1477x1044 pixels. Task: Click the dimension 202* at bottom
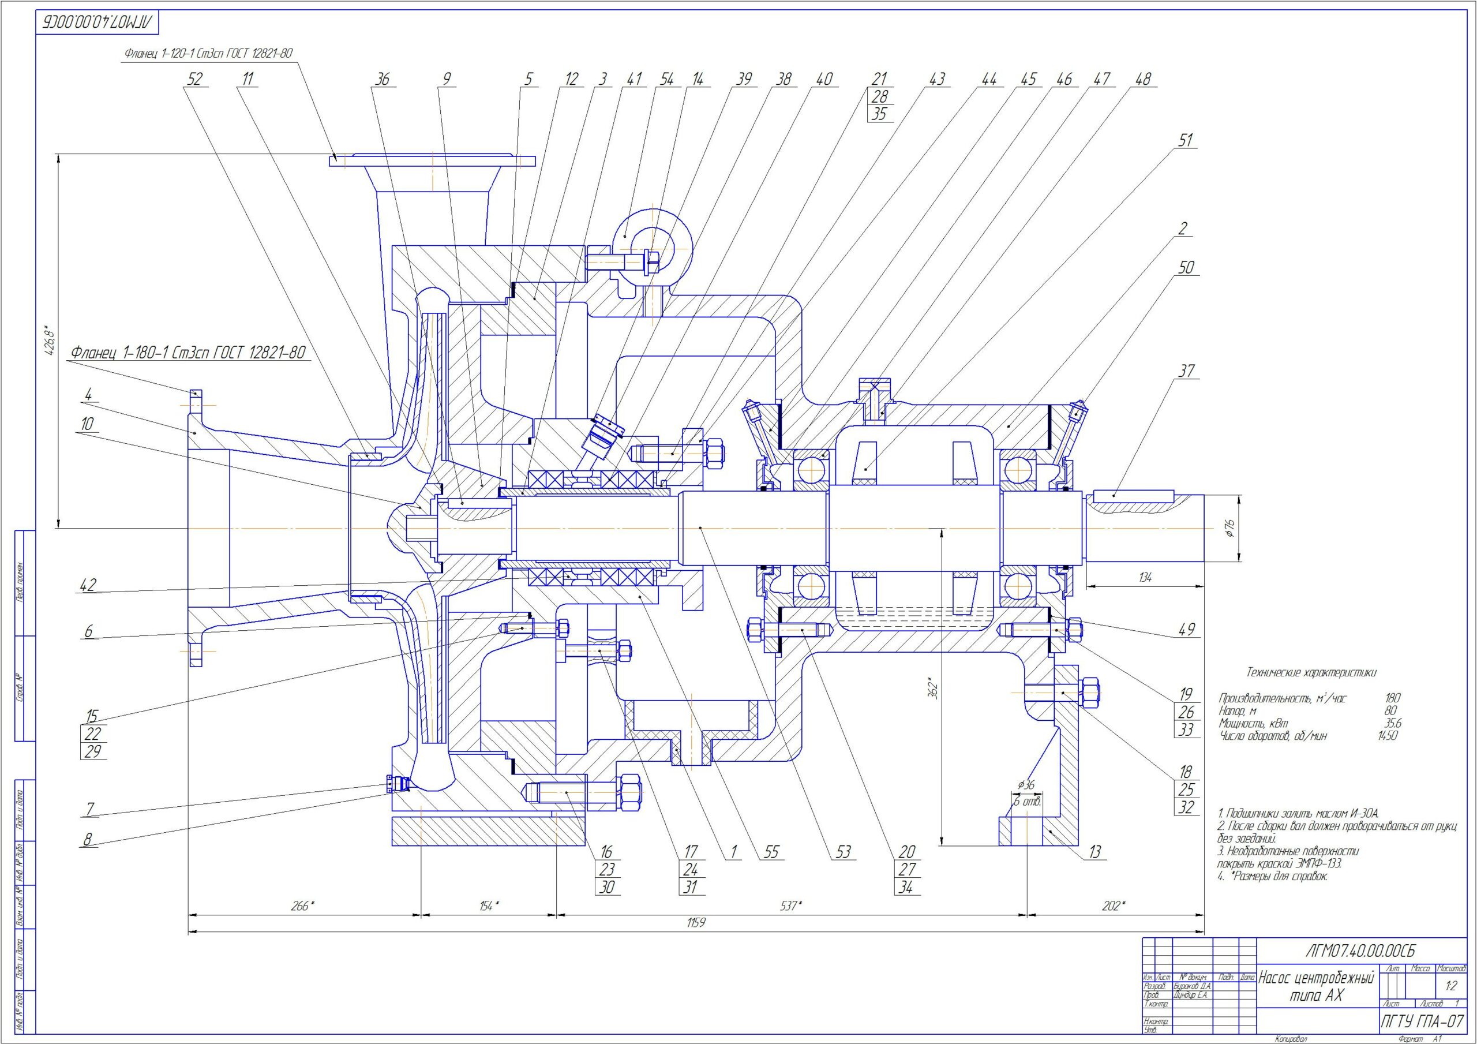1115,905
